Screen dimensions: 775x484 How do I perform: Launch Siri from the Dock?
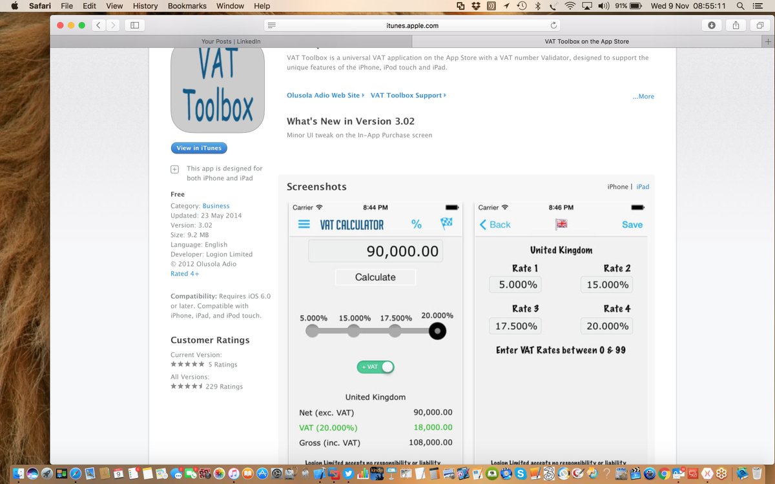32,473
